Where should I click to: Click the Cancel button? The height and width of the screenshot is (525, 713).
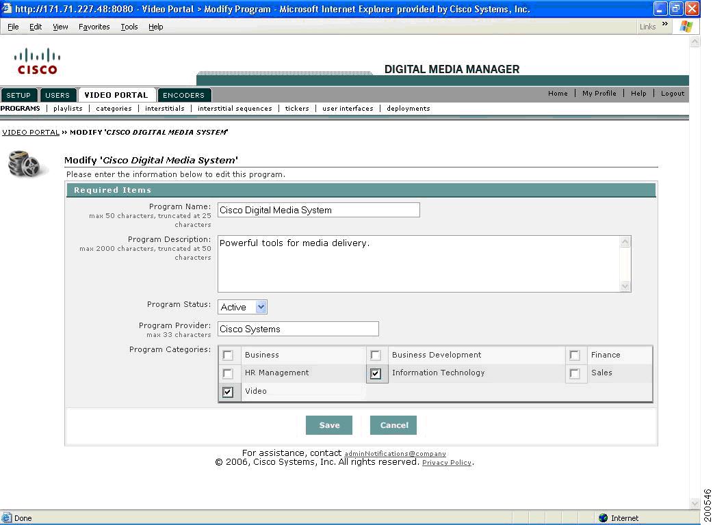(393, 425)
